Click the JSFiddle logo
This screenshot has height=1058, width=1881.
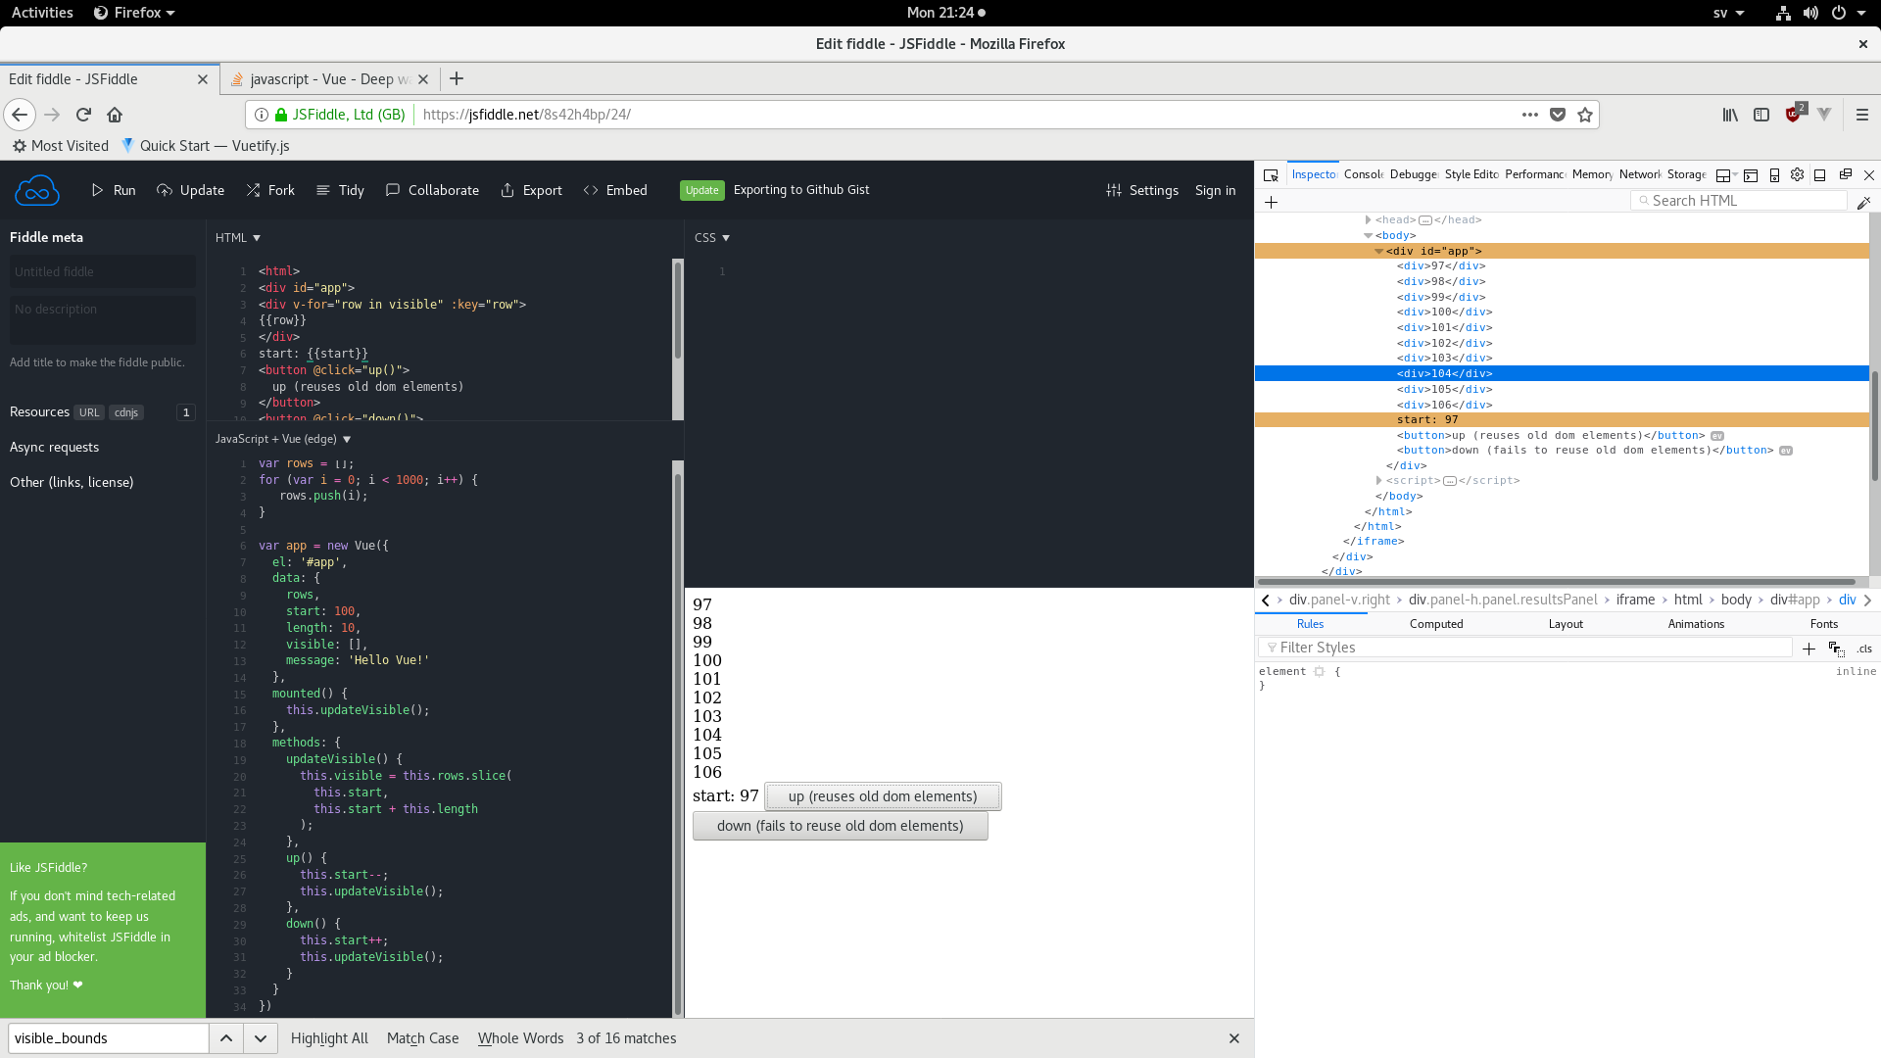[x=36, y=190]
